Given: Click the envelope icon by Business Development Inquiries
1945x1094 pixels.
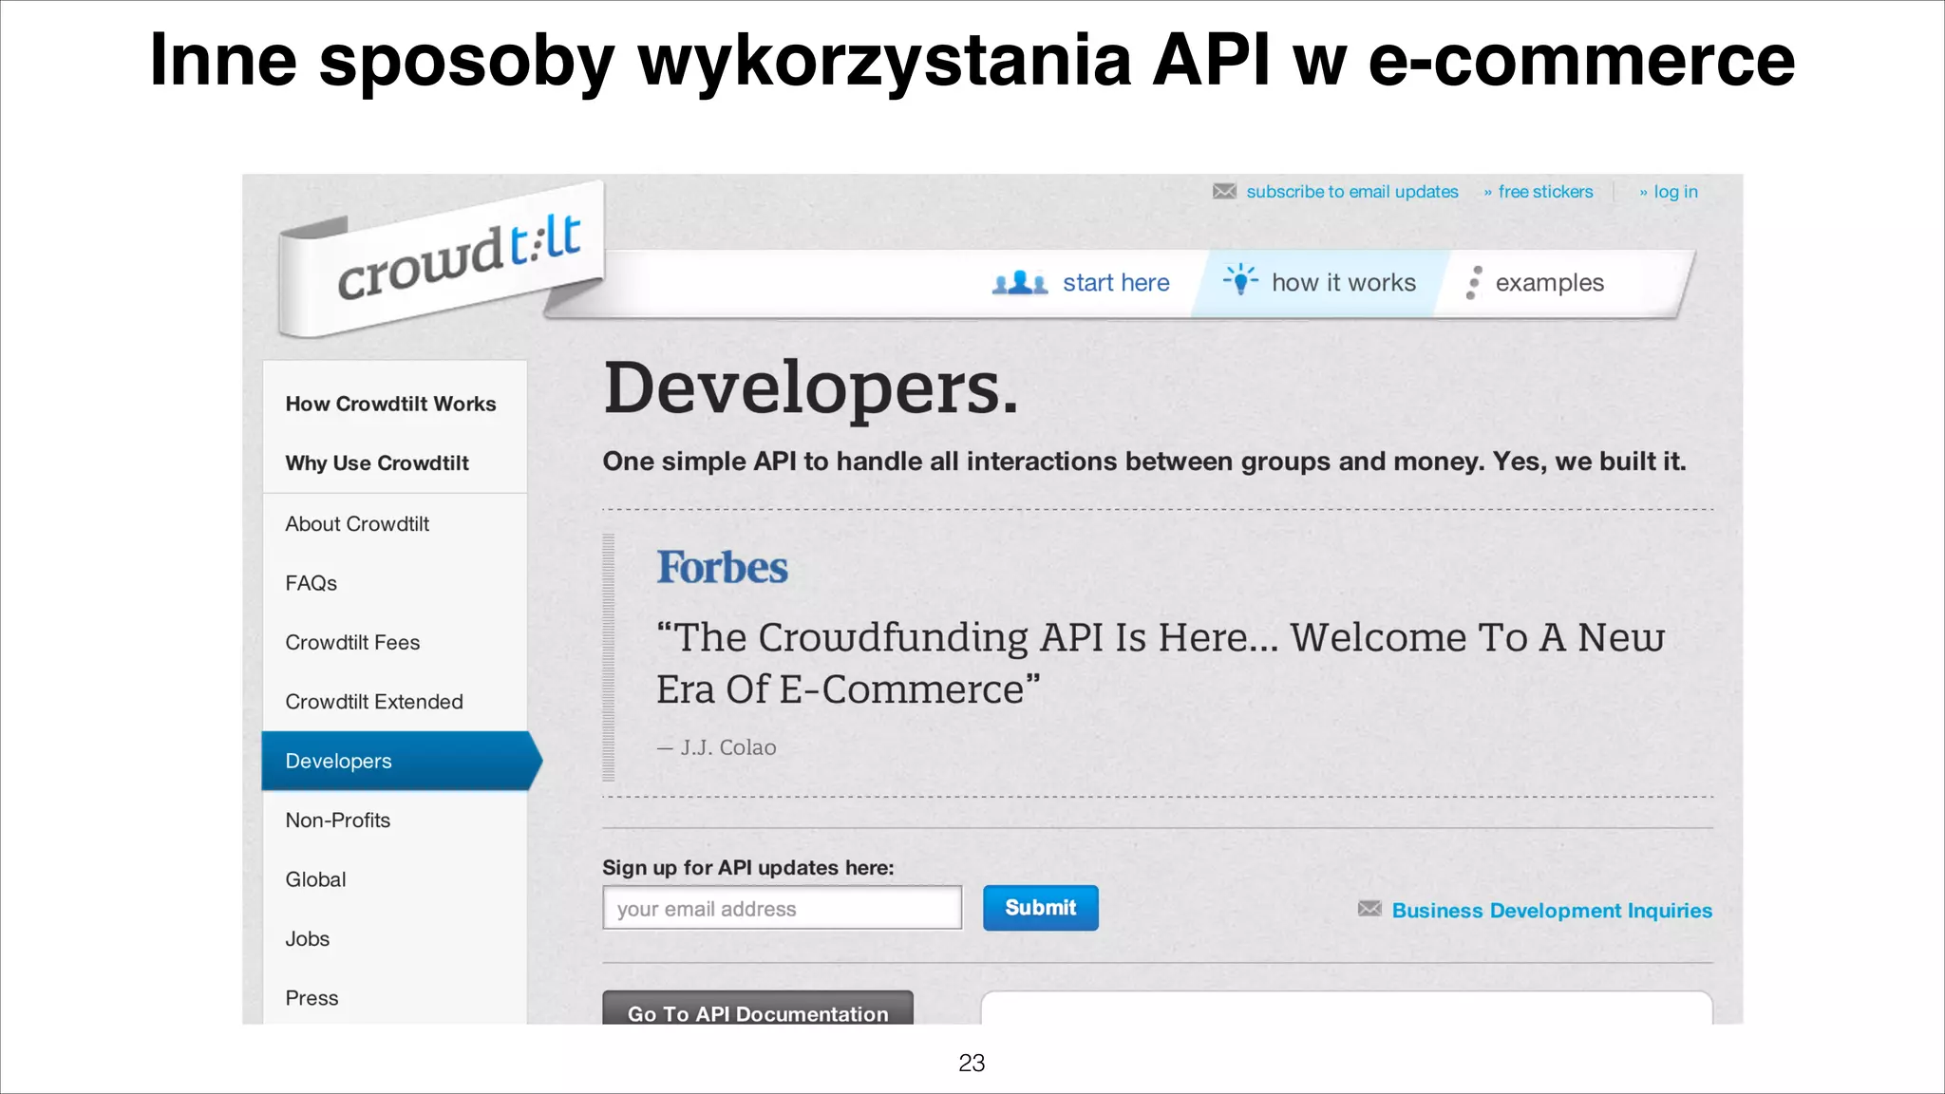Looking at the screenshot, I should point(1369,909).
